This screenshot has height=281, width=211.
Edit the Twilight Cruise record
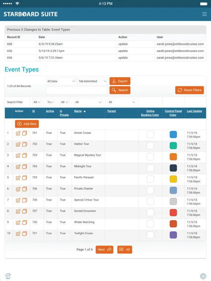18,233
